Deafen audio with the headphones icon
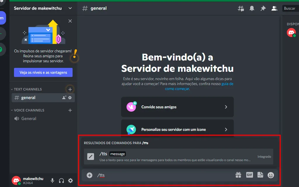This screenshot has width=299, height=187. pyautogui.click(x=61, y=181)
